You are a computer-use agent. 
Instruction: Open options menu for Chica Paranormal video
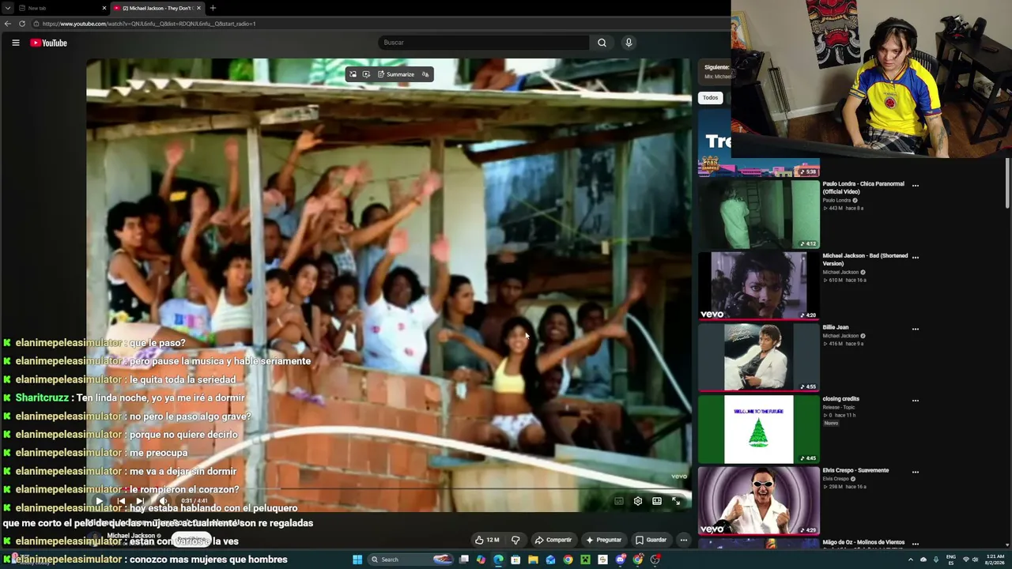point(916,186)
